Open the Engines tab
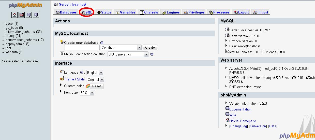Viewport: 315px width, 140px height. [x=171, y=12]
